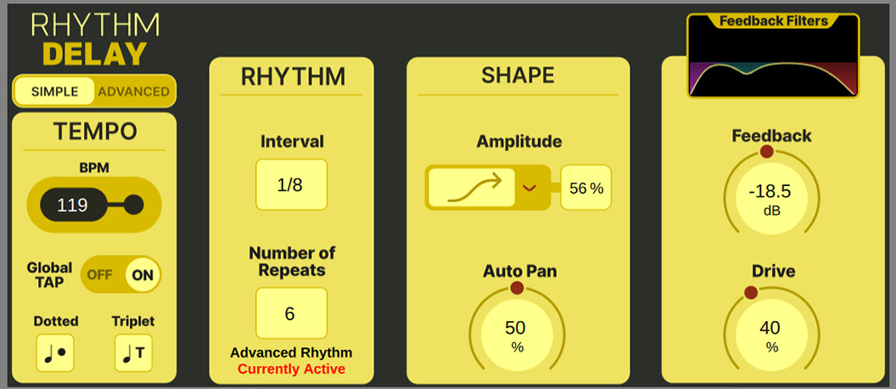Switch Global TAP to OFF
This screenshot has width=896, height=389.
[x=100, y=274]
